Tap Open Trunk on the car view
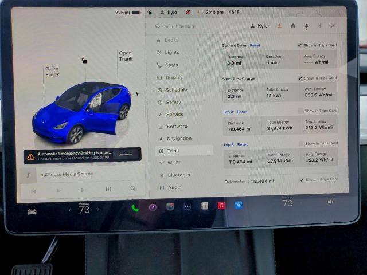Screen dimensions: 367x275 [126, 56]
